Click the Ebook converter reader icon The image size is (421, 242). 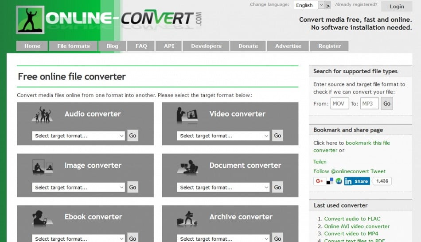(x=42, y=218)
